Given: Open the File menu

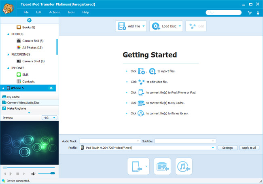Looking at the screenshot, I should click(x=26, y=12).
